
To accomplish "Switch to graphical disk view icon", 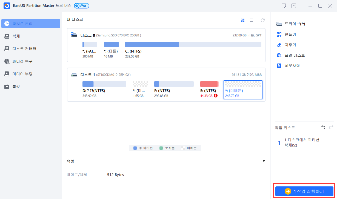I will [x=243, y=20].
